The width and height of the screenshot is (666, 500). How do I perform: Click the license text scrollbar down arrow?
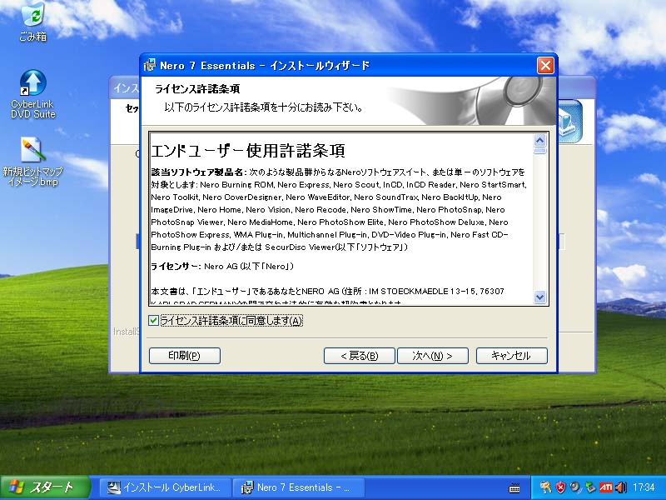(x=539, y=297)
